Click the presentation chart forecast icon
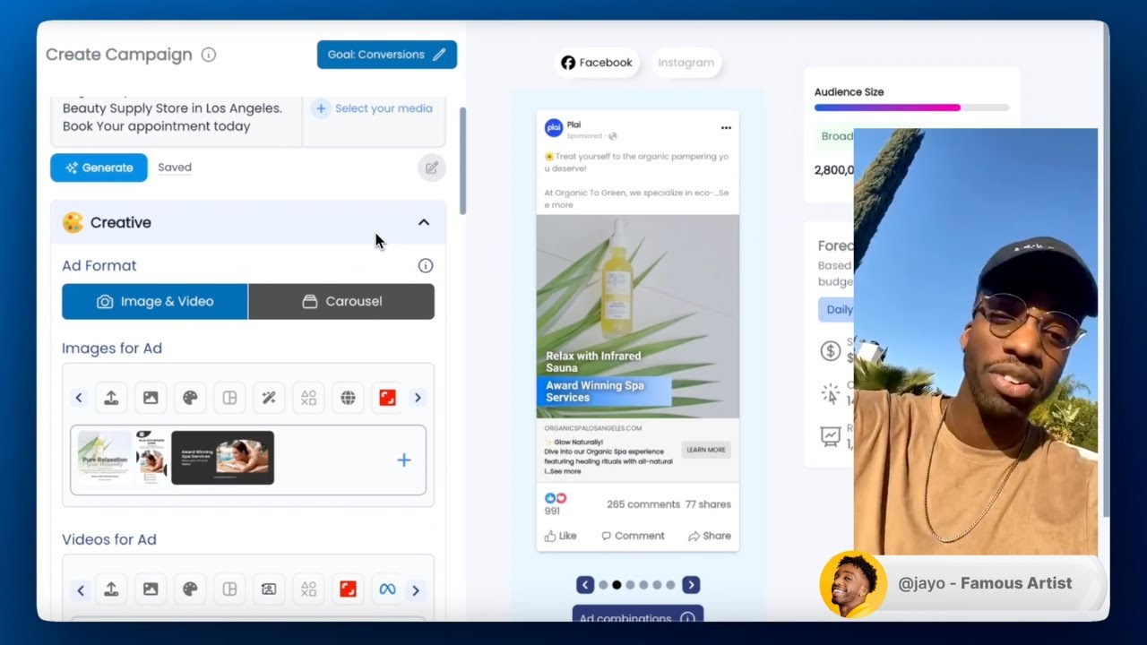The height and width of the screenshot is (645, 1147). pyautogui.click(x=831, y=436)
